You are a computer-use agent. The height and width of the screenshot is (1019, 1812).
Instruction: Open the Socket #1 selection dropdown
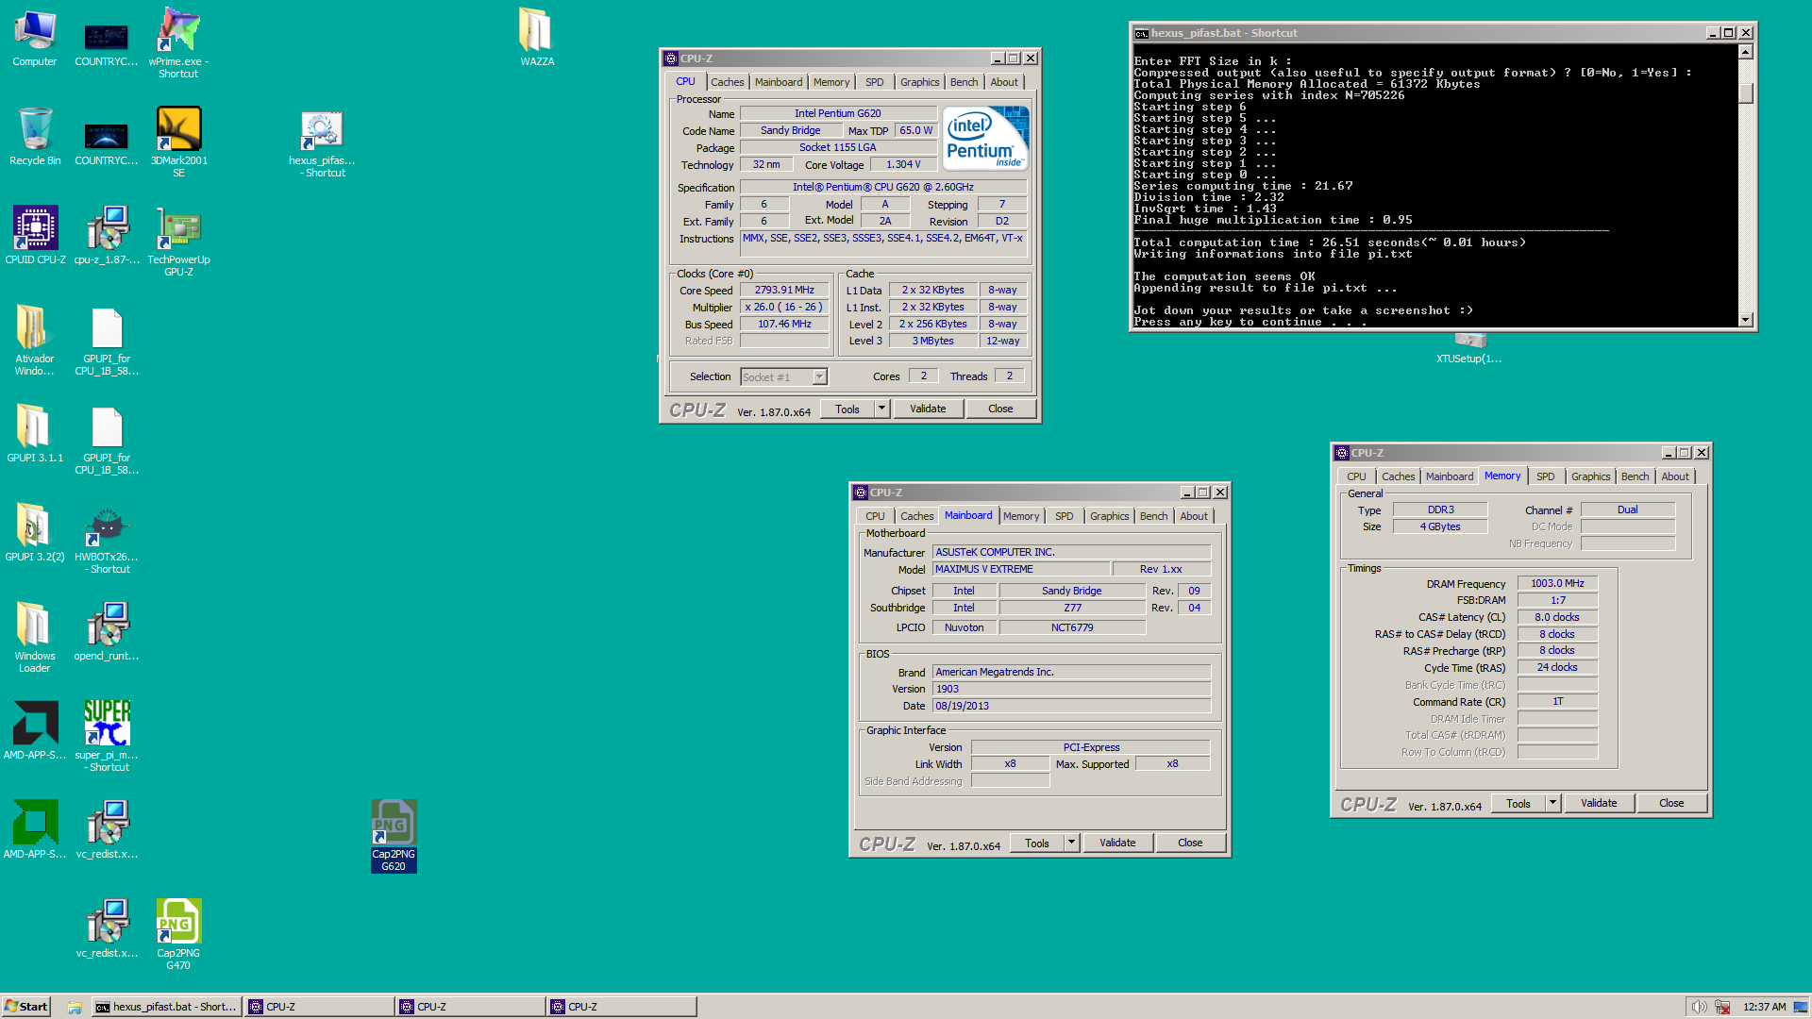pyautogui.click(x=783, y=377)
